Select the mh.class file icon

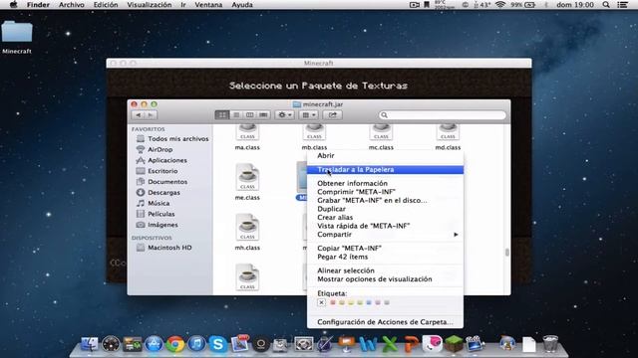(x=247, y=227)
